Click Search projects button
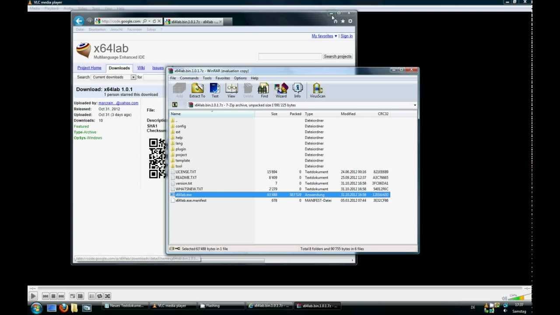The height and width of the screenshot is (315, 560). pos(338,56)
